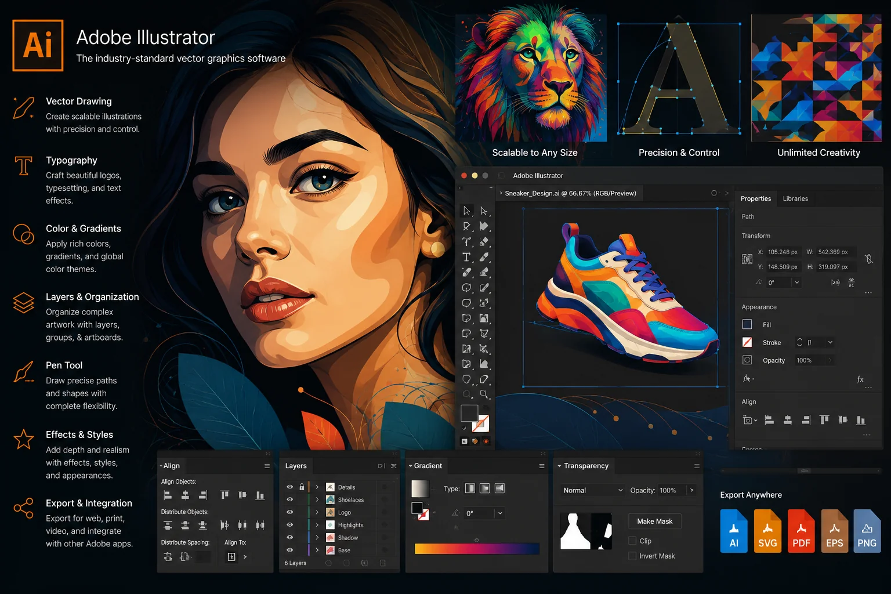The image size is (891, 594).
Task: Switch to the Libraries tab
Action: coord(795,198)
